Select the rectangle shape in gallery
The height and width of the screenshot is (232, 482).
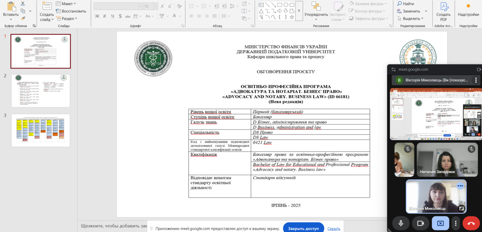279,5
